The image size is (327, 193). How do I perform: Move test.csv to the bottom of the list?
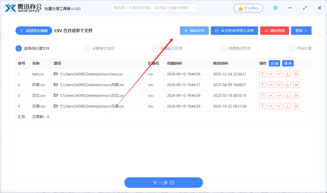(288, 74)
